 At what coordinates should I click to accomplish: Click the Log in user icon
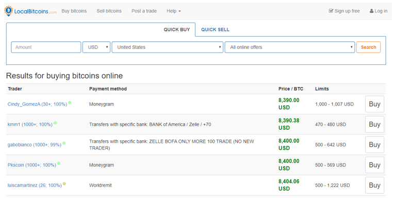[x=371, y=11]
